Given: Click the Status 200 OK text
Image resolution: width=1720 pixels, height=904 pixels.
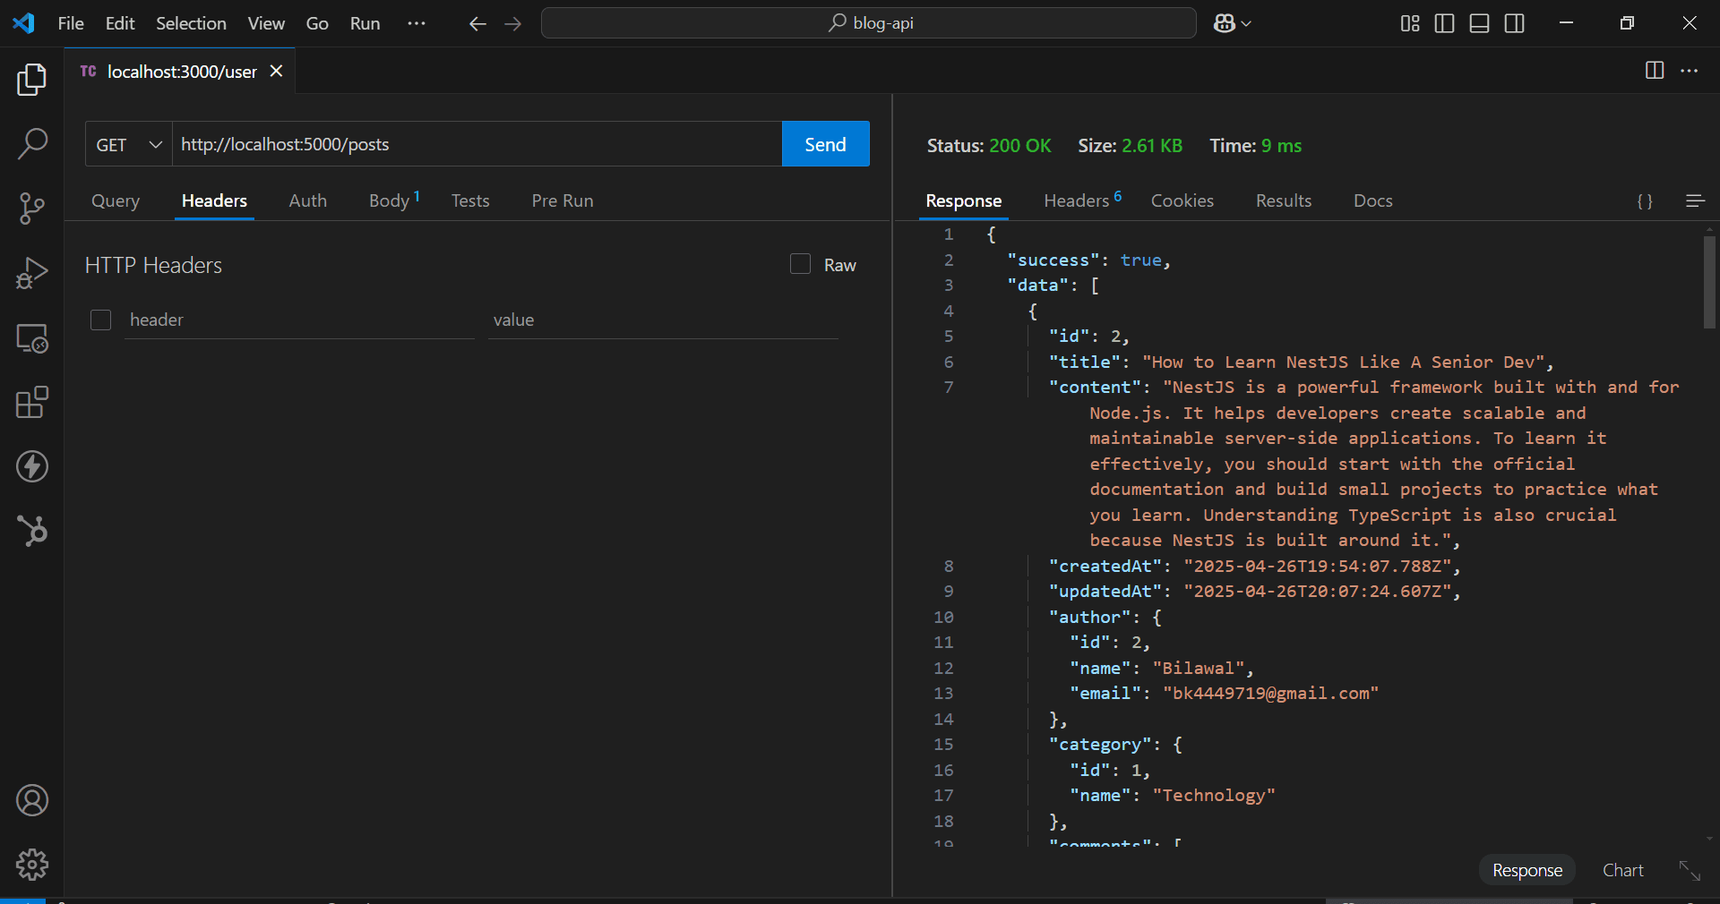Looking at the screenshot, I should (989, 146).
